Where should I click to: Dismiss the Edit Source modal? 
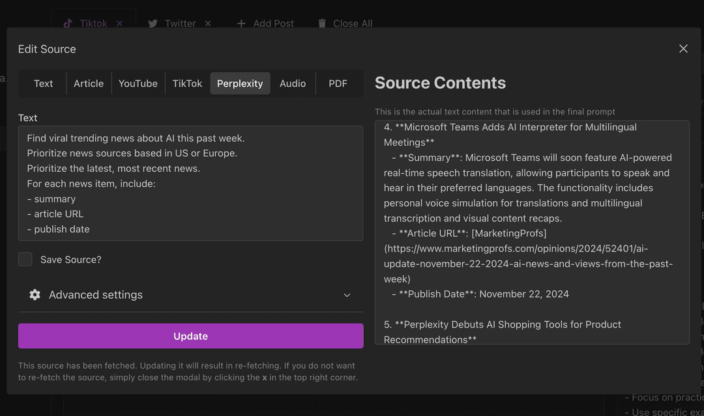(x=683, y=48)
